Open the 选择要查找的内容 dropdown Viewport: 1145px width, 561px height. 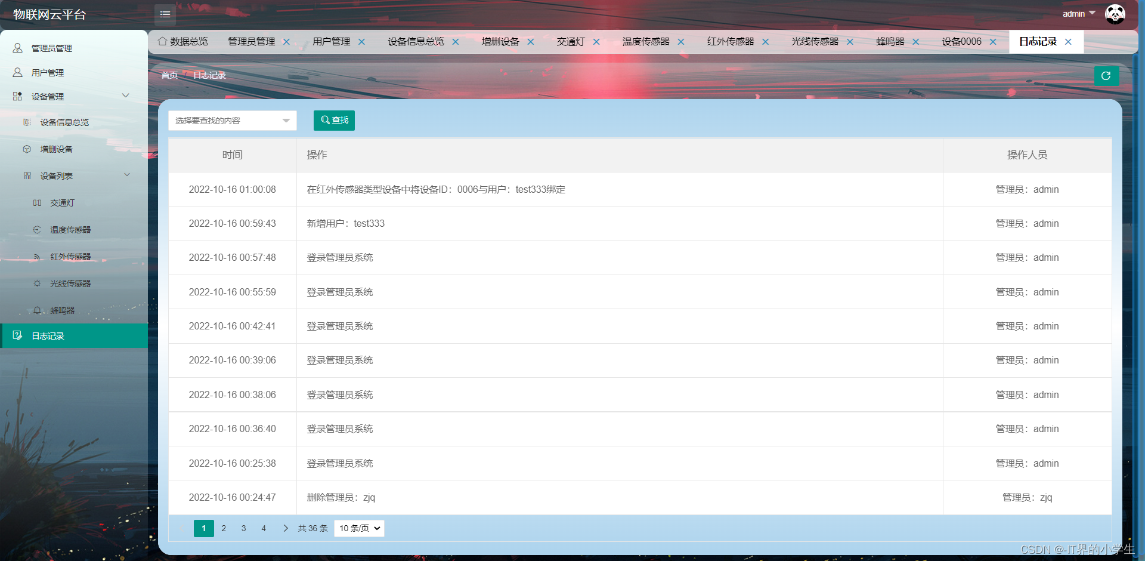coord(233,120)
